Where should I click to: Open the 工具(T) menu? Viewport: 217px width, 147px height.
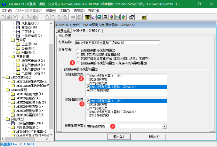(65, 11)
